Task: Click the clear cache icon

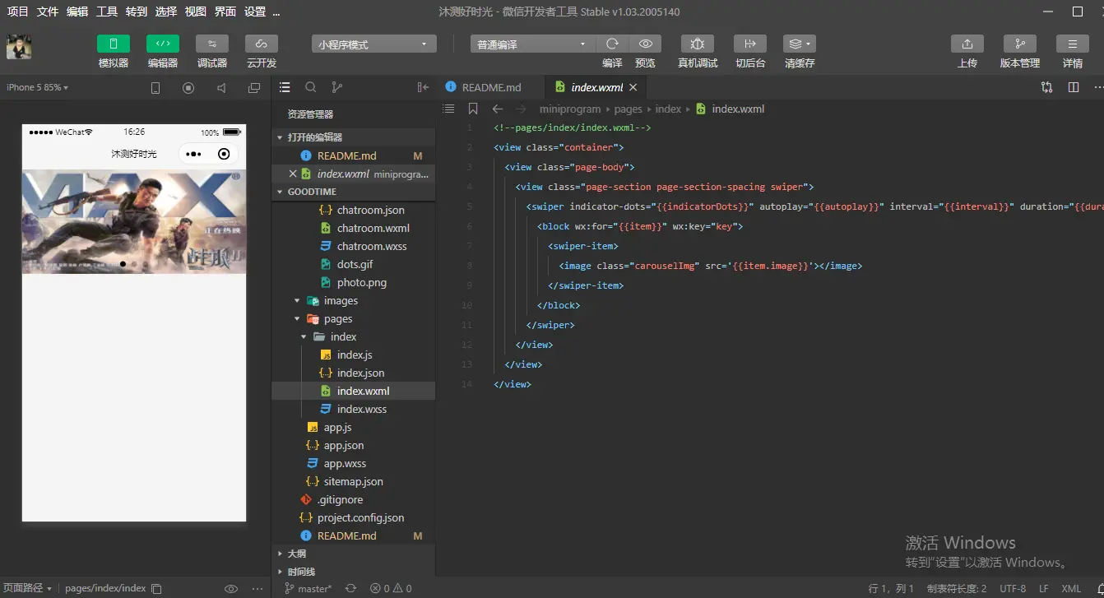Action: pyautogui.click(x=794, y=44)
